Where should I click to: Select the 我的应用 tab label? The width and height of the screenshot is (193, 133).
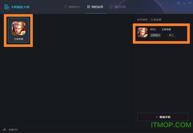pos(97,7)
